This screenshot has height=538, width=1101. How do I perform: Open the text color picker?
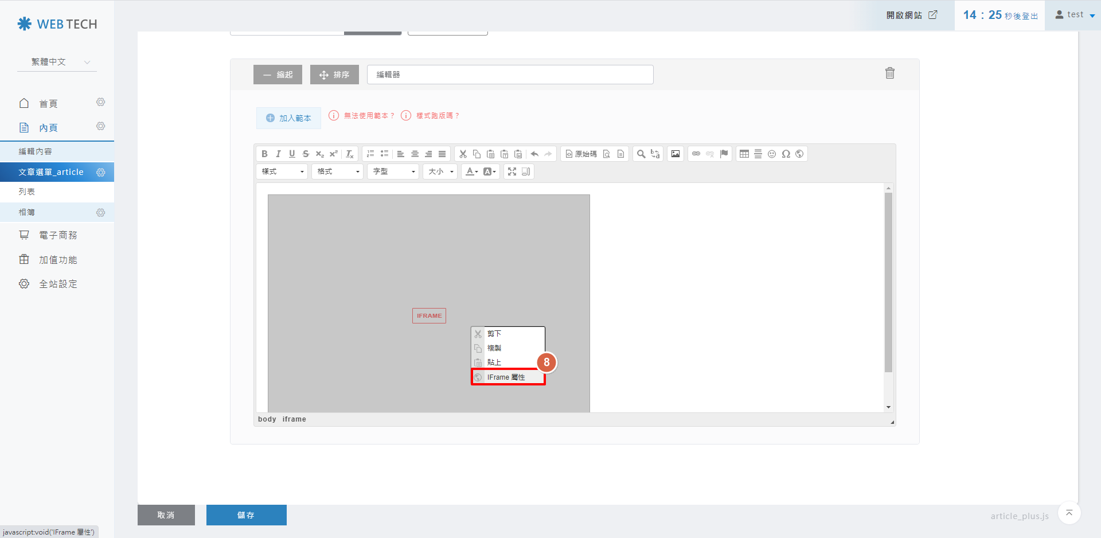point(471,171)
